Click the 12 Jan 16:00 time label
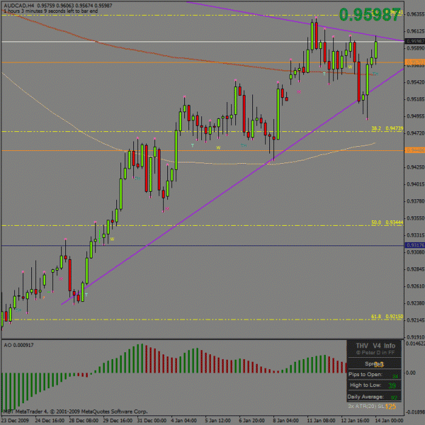 click(356, 420)
